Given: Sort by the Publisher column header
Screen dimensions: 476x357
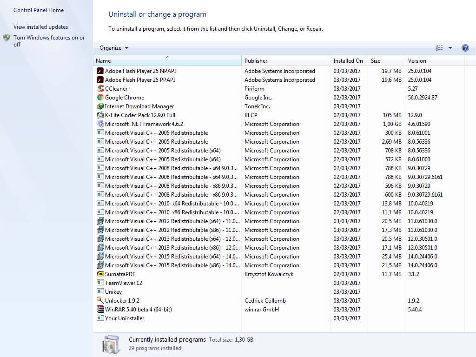Looking at the screenshot, I should pyautogui.click(x=286, y=61).
